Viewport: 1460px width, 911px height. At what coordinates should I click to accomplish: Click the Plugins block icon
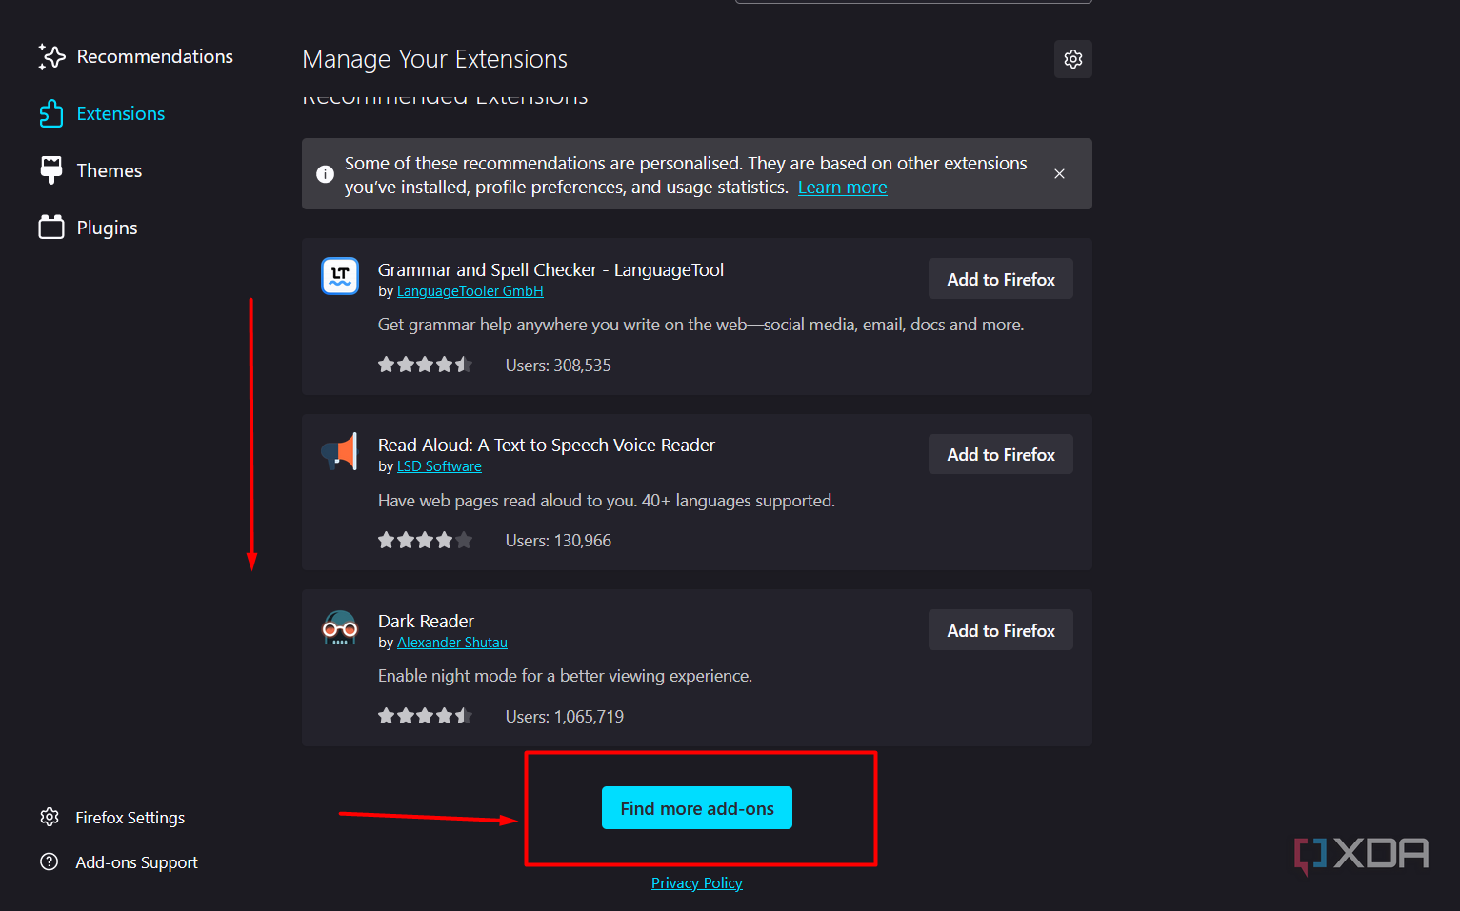[x=51, y=228]
